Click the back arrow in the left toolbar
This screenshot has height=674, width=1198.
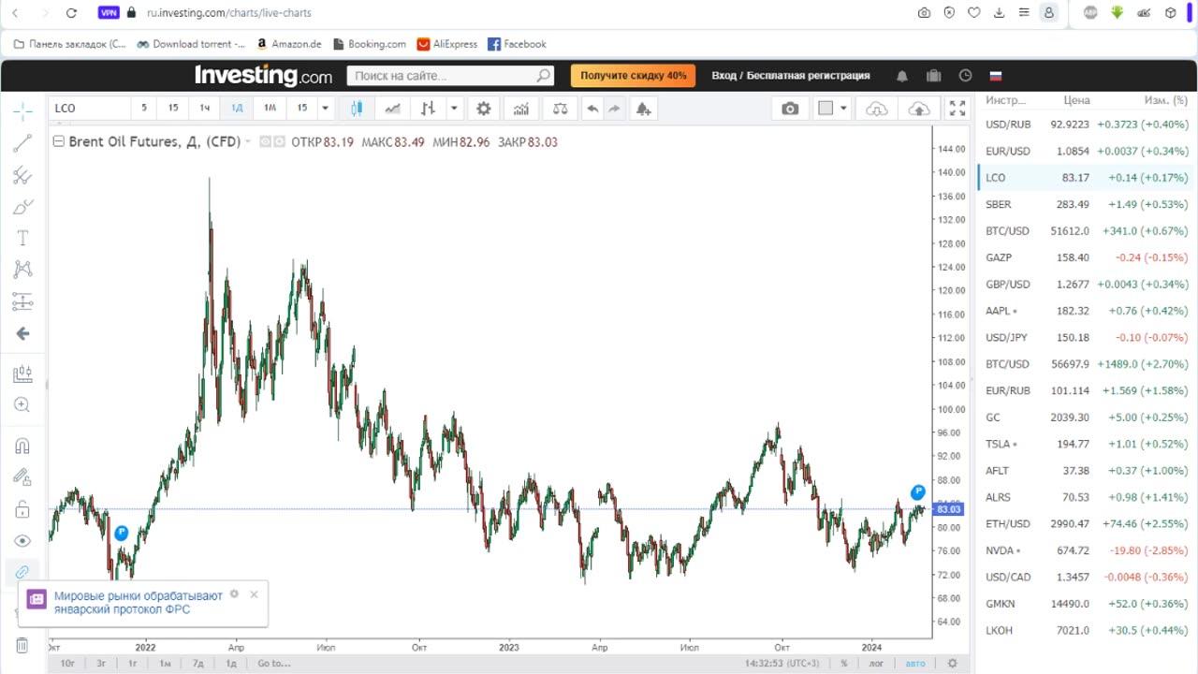[22, 333]
